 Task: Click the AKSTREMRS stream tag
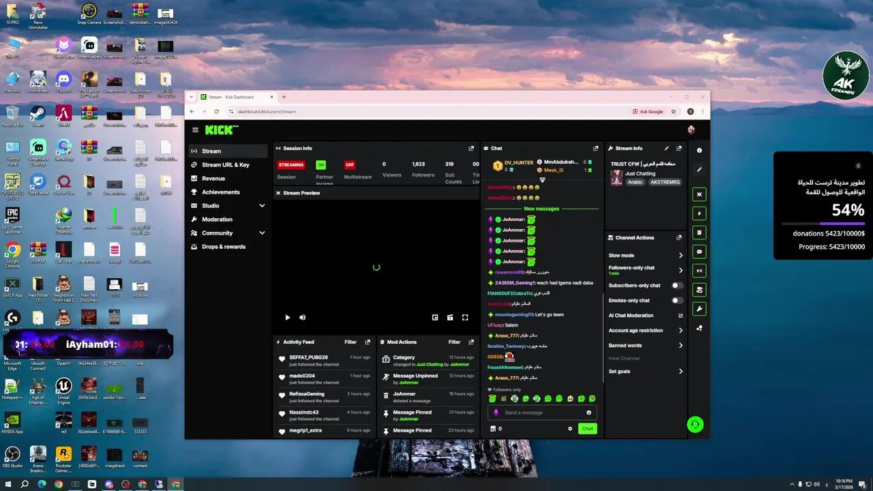pyautogui.click(x=665, y=182)
